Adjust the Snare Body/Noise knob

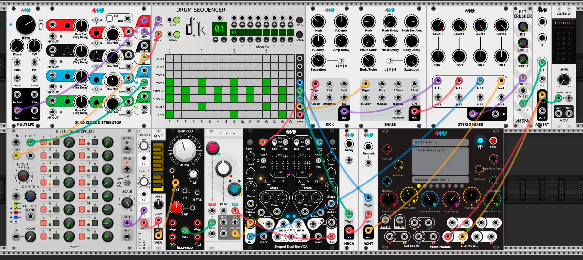(x=368, y=60)
